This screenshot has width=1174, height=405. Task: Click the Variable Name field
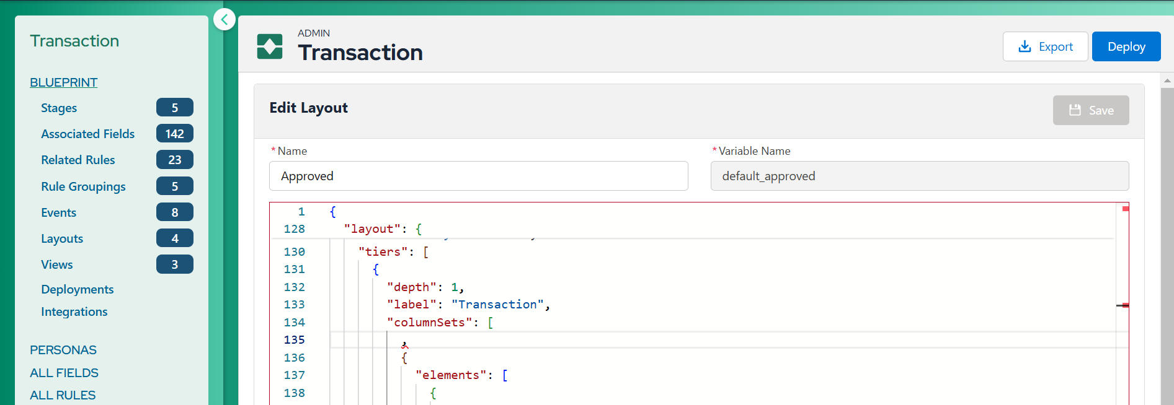point(920,176)
